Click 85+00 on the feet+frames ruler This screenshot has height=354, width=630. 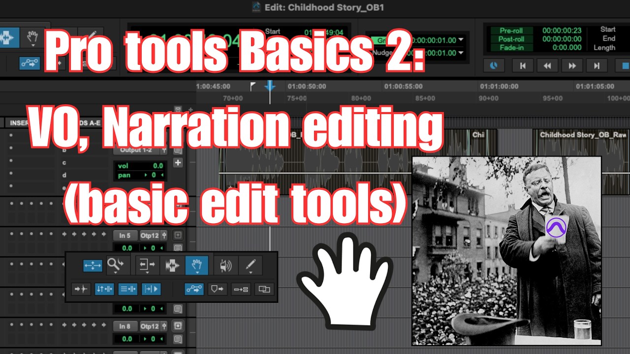425,98
